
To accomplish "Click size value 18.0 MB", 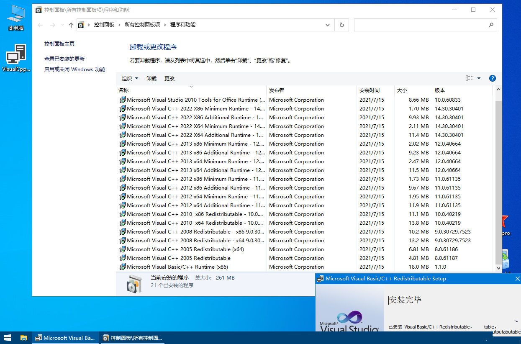I will point(418,267).
